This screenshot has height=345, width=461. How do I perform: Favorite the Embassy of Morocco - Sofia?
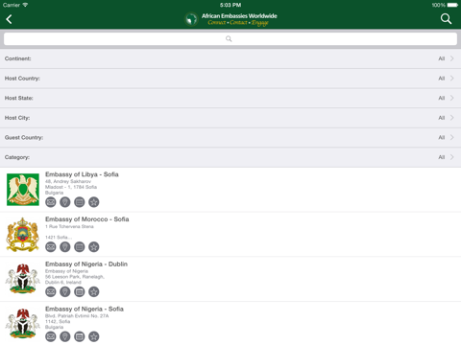pos(94,246)
